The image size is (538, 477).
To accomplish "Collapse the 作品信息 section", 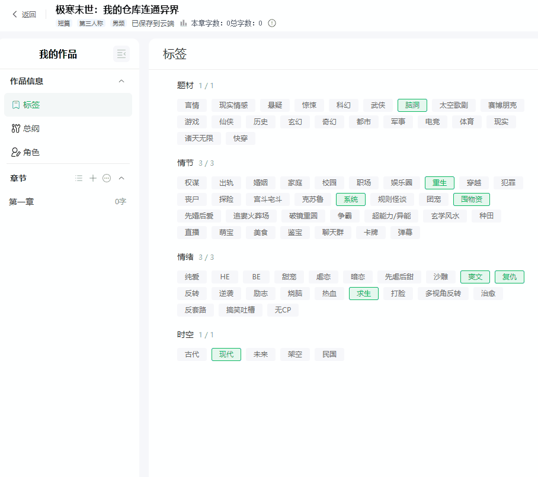I will tap(121, 81).
